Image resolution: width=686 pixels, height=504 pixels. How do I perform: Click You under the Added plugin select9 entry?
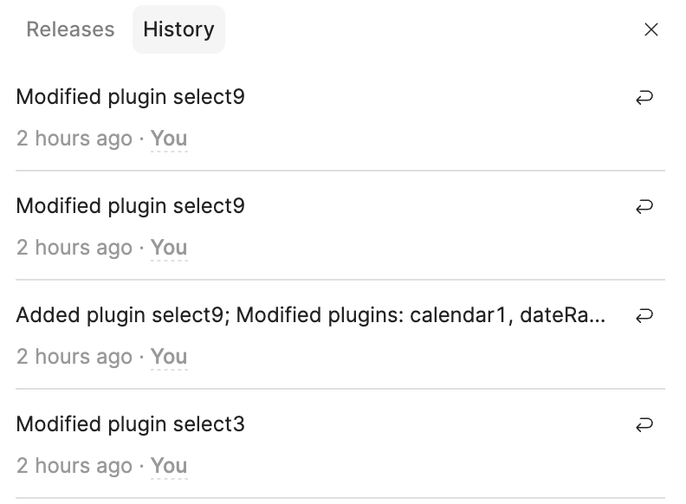coord(169,357)
